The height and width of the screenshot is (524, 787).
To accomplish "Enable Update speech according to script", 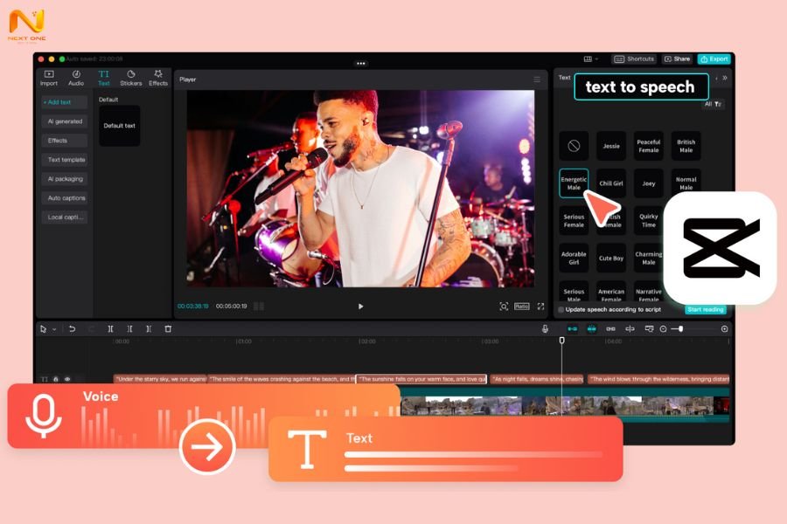I will [x=561, y=310].
